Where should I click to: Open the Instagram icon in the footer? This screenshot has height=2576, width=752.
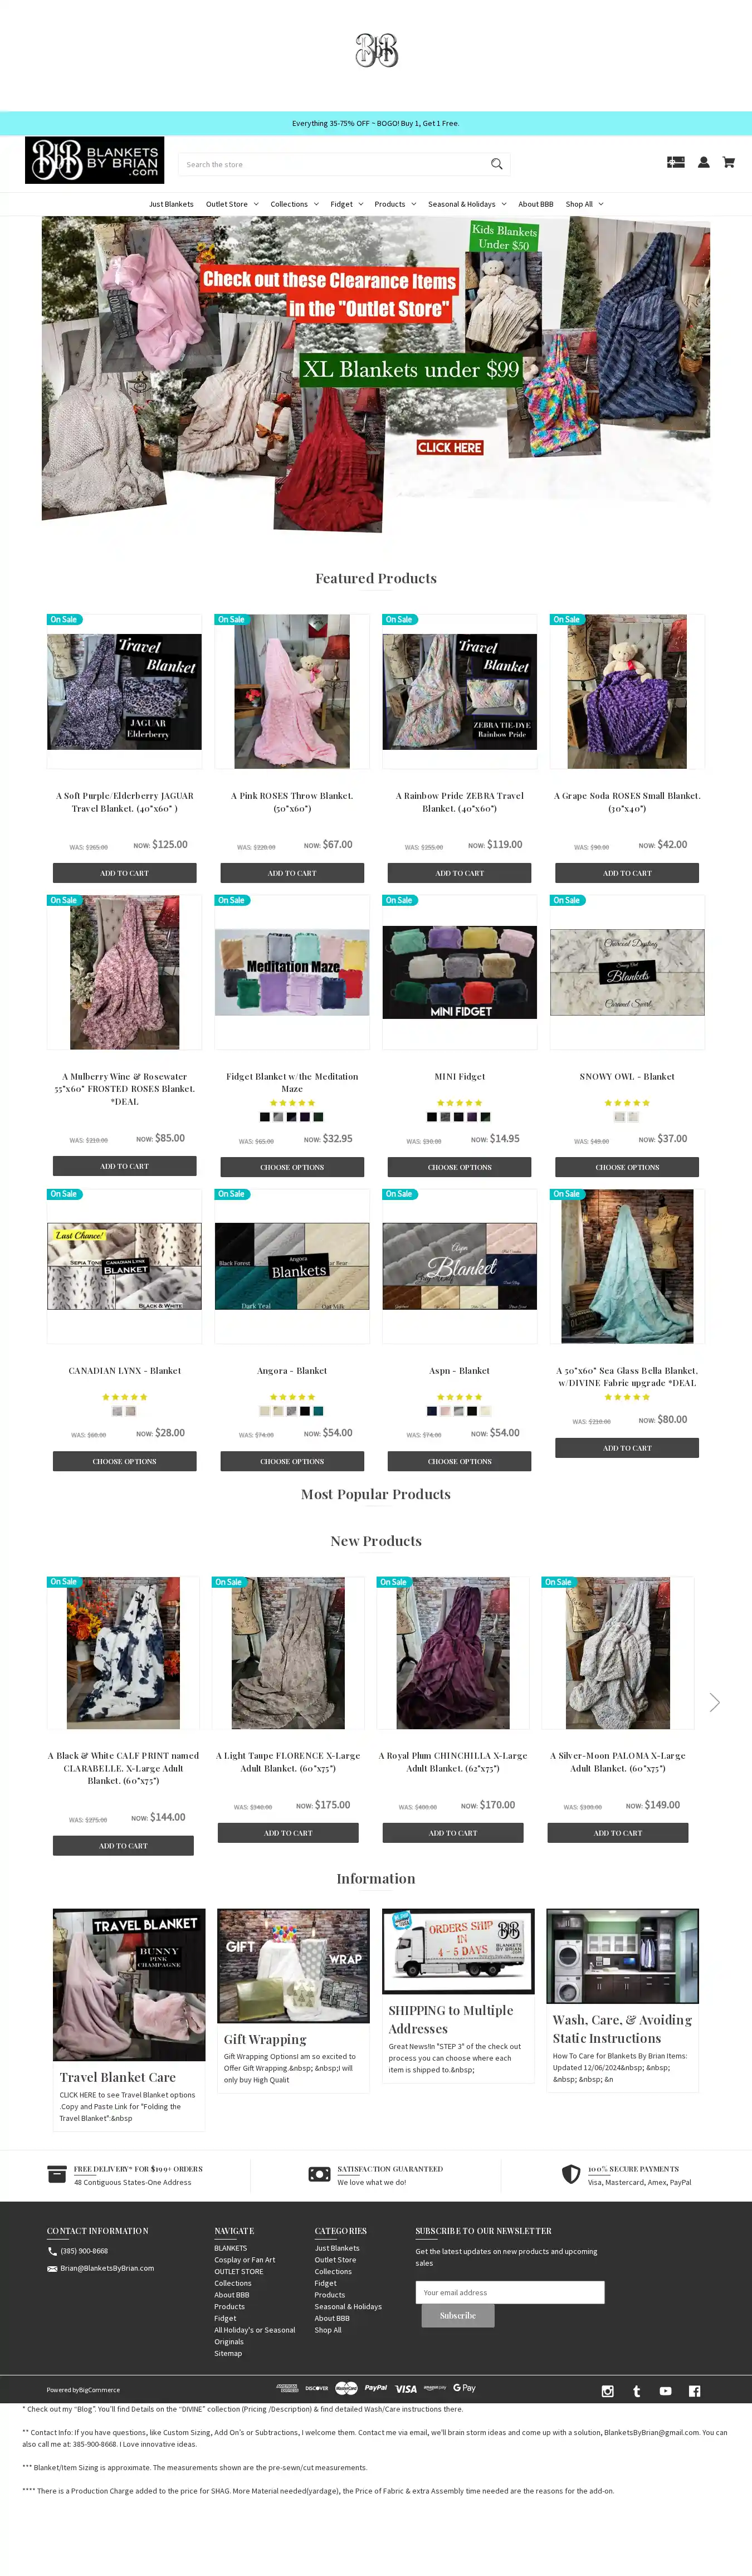click(x=607, y=2391)
